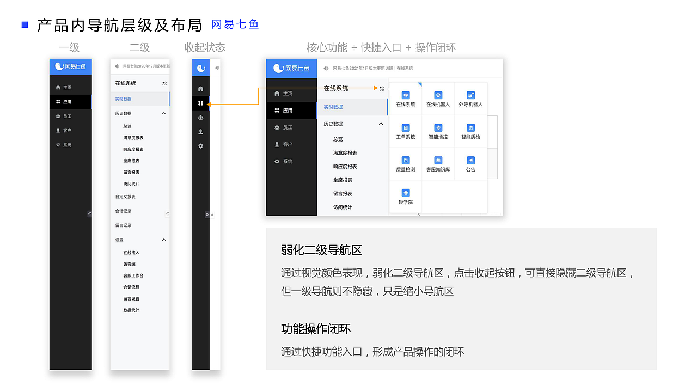Click speaker icon before the 2021年1月 announcement
The width and height of the screenshot is (697, 392).
(x=326, y=68)
